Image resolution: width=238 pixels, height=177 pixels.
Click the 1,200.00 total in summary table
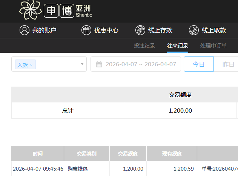[180, 110]
